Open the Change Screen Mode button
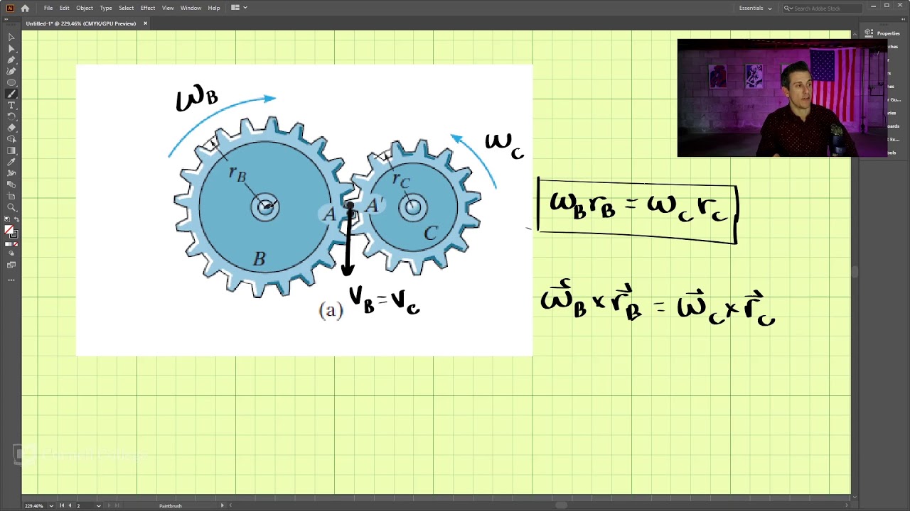910x511 pixels. pyautogui.click(x=11, y=265)
